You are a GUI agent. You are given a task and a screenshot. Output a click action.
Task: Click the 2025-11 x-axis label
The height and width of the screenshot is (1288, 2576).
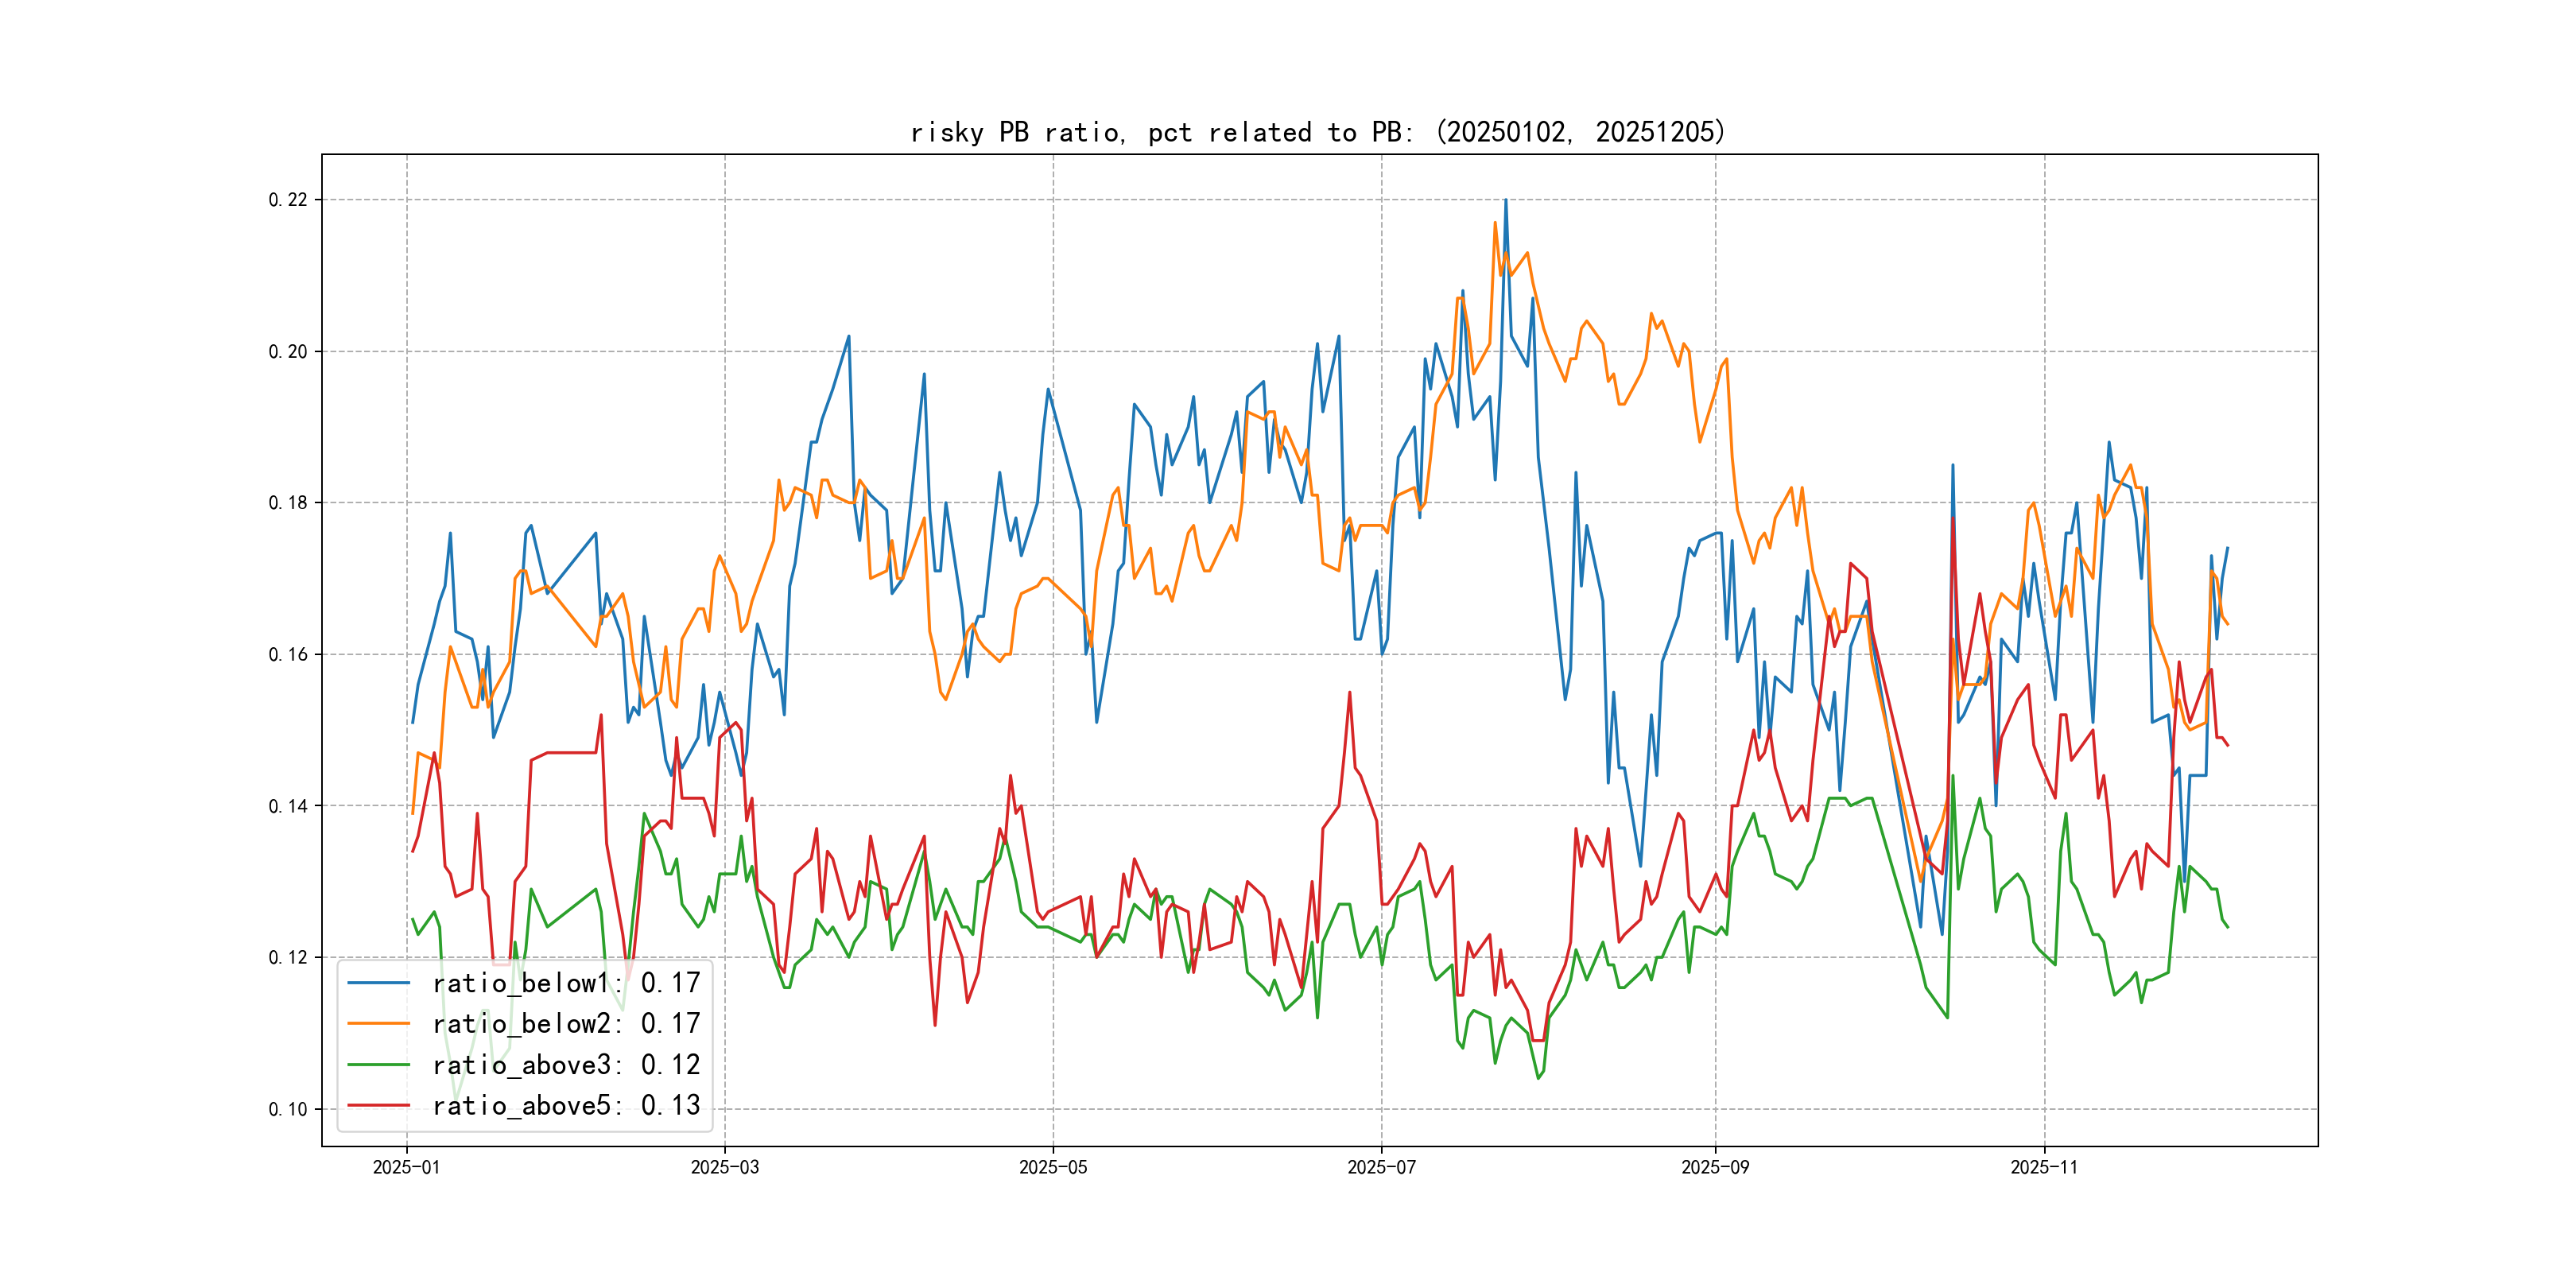tap(2043, 1167)
